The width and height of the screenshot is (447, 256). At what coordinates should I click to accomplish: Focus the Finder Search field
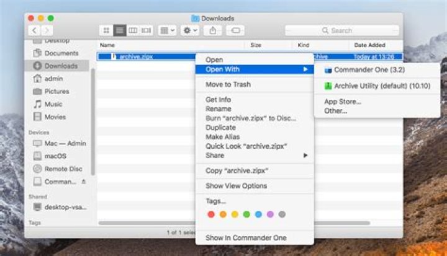[342, 30]
